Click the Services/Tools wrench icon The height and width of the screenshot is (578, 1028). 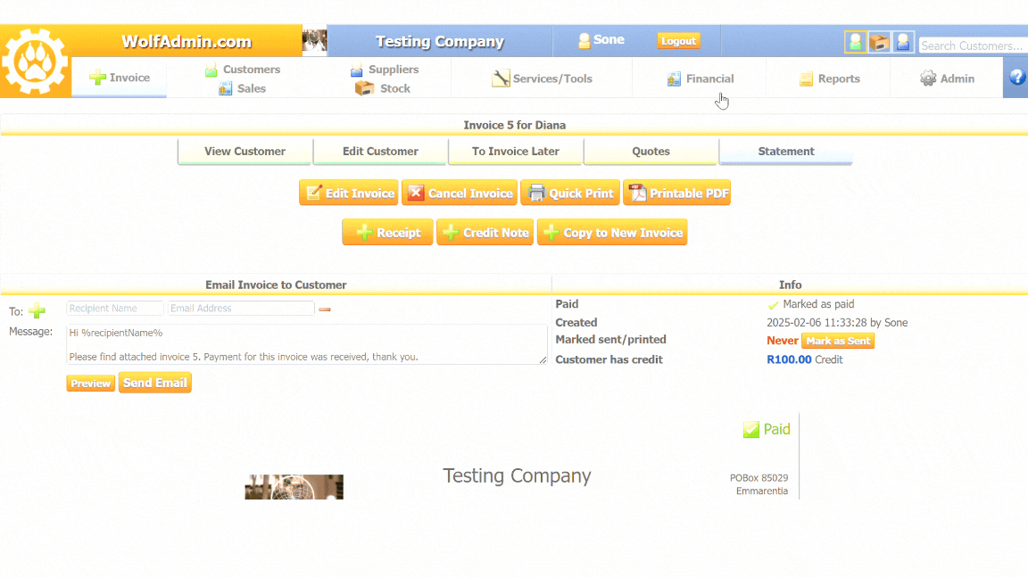click(x=501, y=78)
